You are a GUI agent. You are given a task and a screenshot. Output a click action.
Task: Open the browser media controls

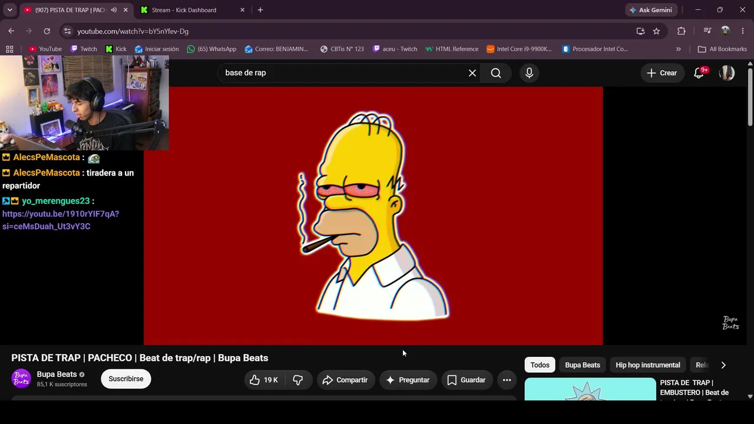tap(707, 31)
